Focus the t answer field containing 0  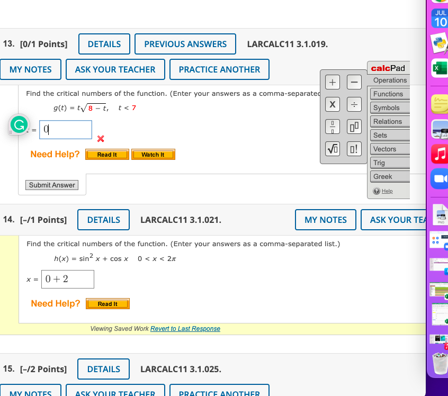click(66, 130)
